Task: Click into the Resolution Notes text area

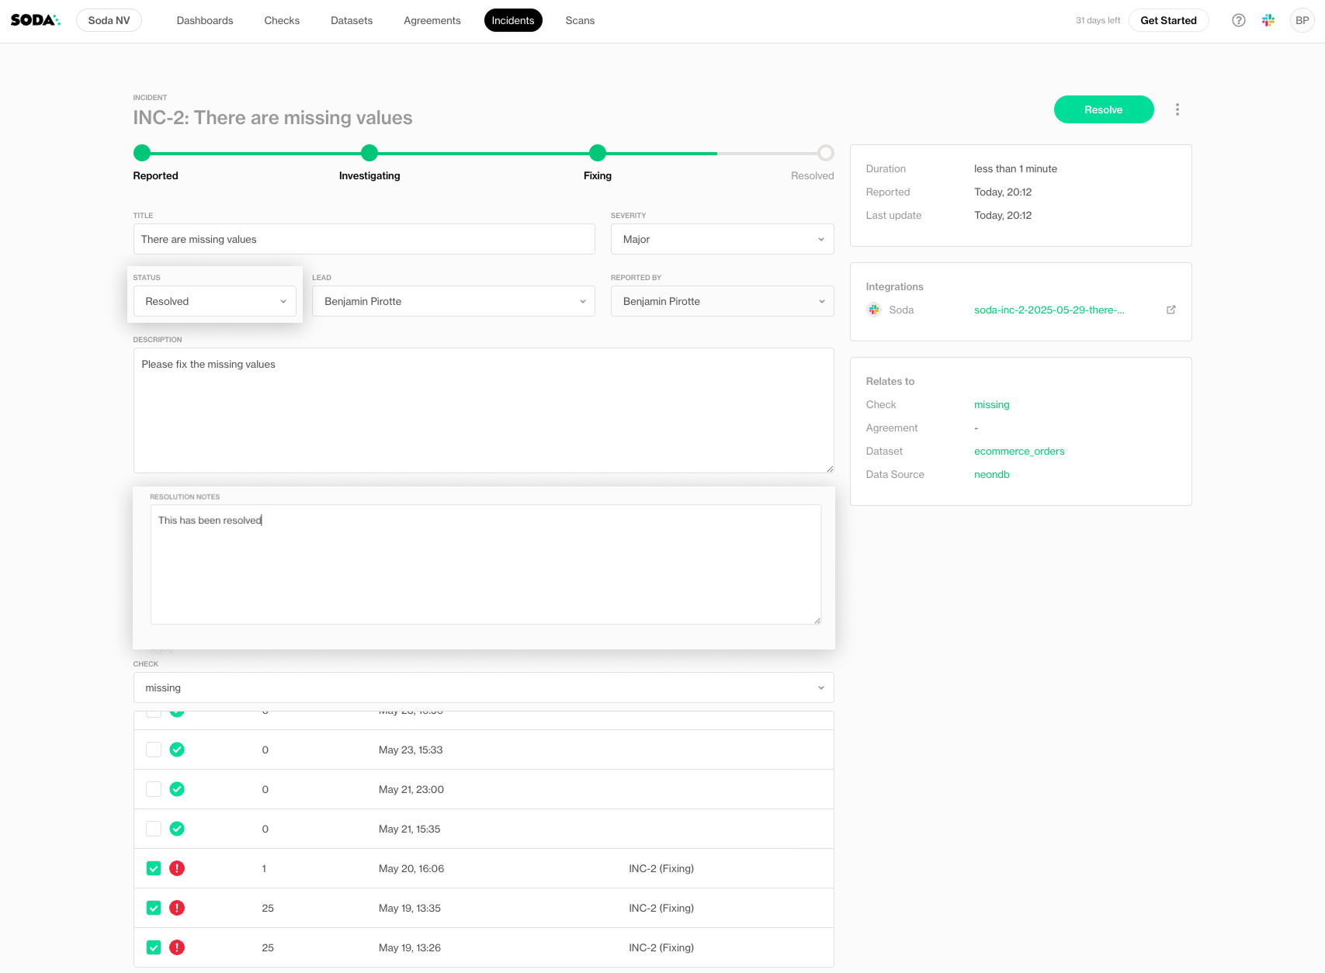Action: tap(485, 564)
